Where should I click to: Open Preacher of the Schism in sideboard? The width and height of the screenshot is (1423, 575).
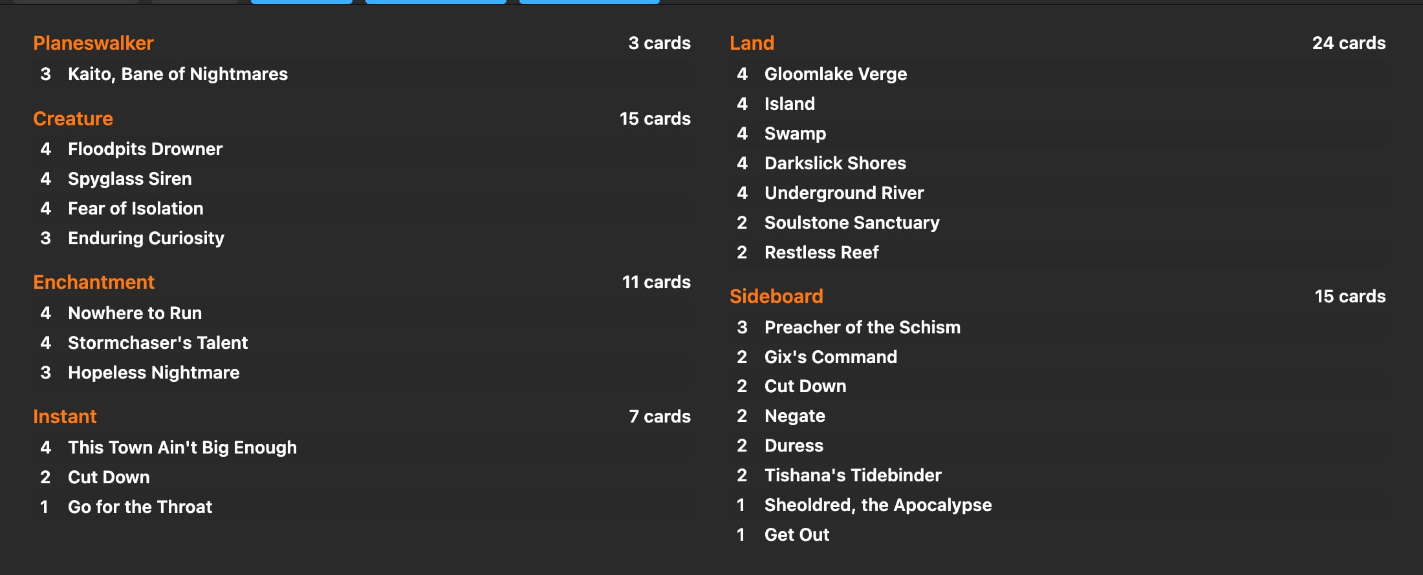pos(862,328)
